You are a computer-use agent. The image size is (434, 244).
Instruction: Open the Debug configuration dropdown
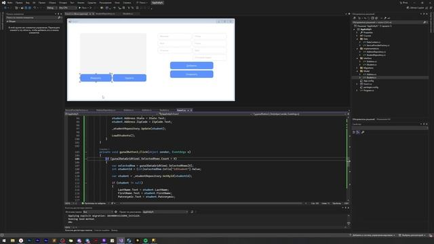click(52, 7)
